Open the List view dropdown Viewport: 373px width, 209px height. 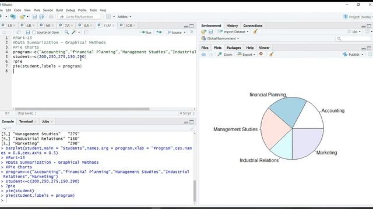(354, 31)
